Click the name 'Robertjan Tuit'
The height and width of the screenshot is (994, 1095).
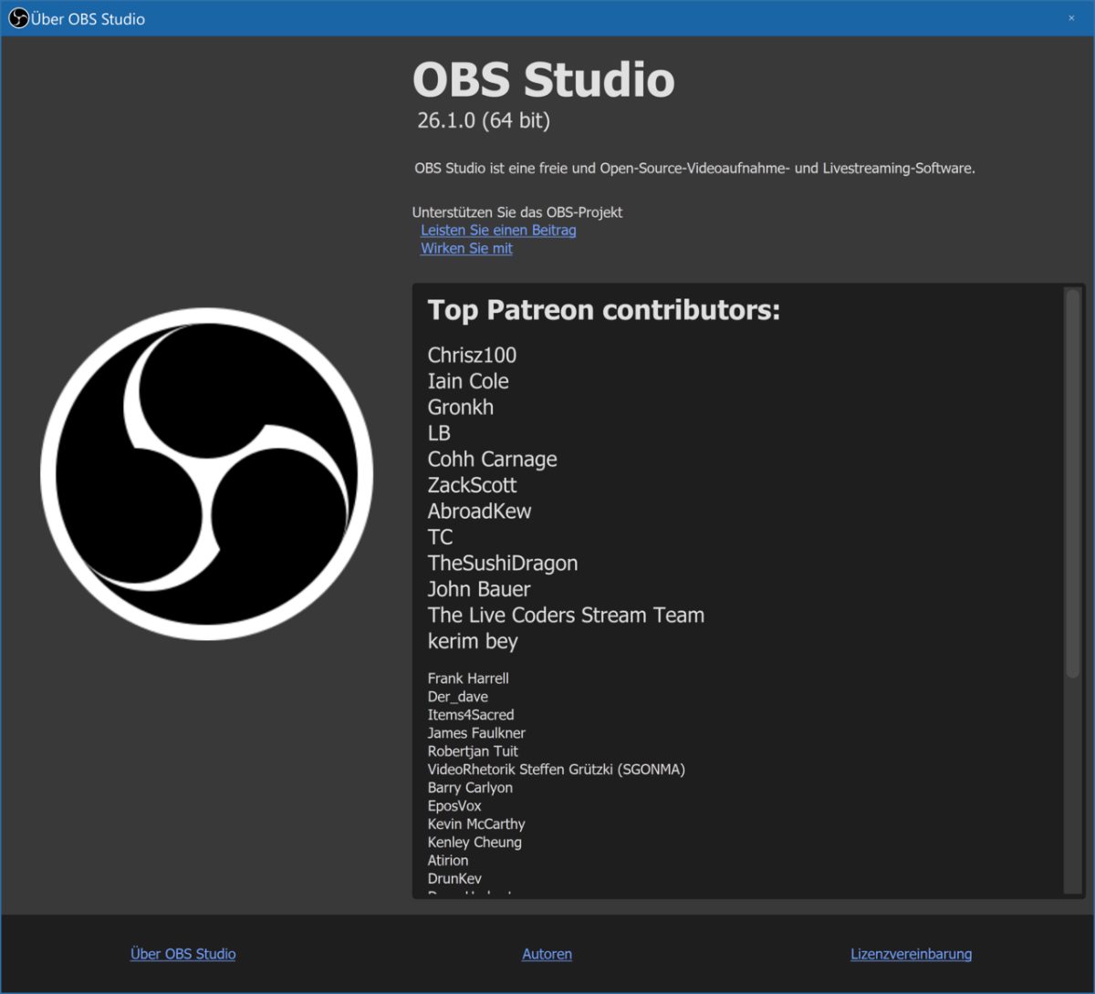[473, 751]
